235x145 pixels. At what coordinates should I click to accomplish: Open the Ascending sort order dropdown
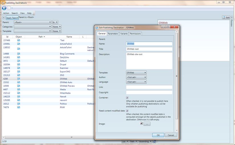(145, 141)
